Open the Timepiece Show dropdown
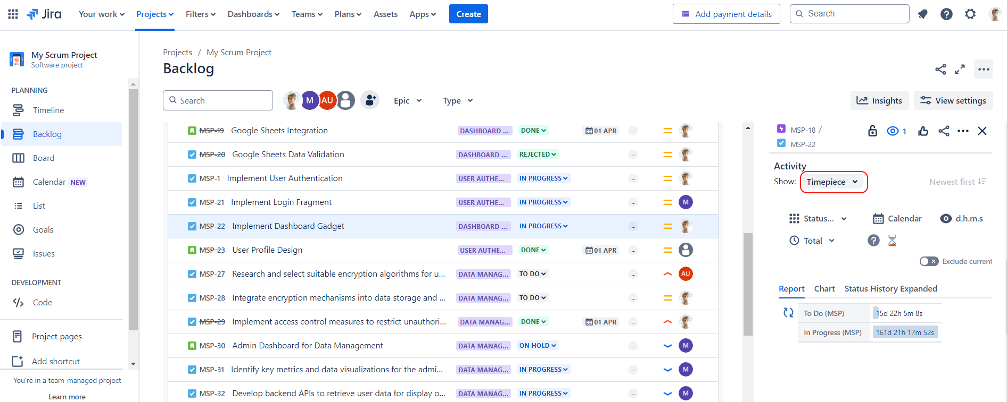The width and height of the screenshot is (1007, 402). point(833,182)
